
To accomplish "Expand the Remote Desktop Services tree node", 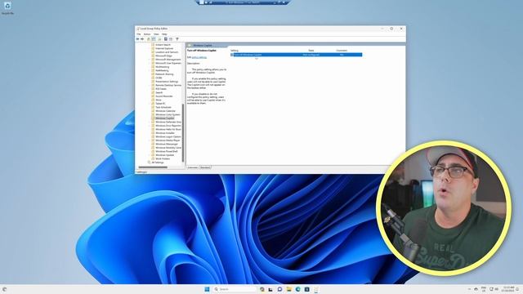I will pos(150,85).
